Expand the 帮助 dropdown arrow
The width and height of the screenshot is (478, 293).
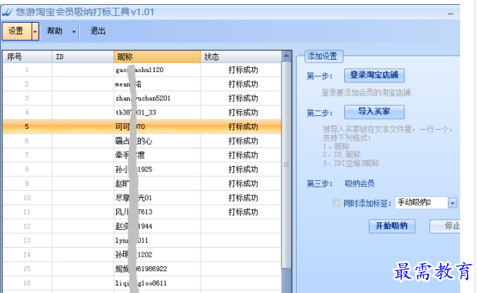pyautogui.click(x=73, y=32)
